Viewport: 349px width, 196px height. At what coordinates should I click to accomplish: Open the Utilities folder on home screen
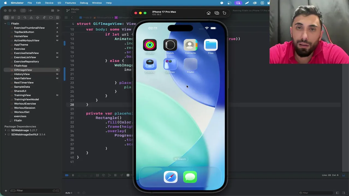[x=170, y=64]
